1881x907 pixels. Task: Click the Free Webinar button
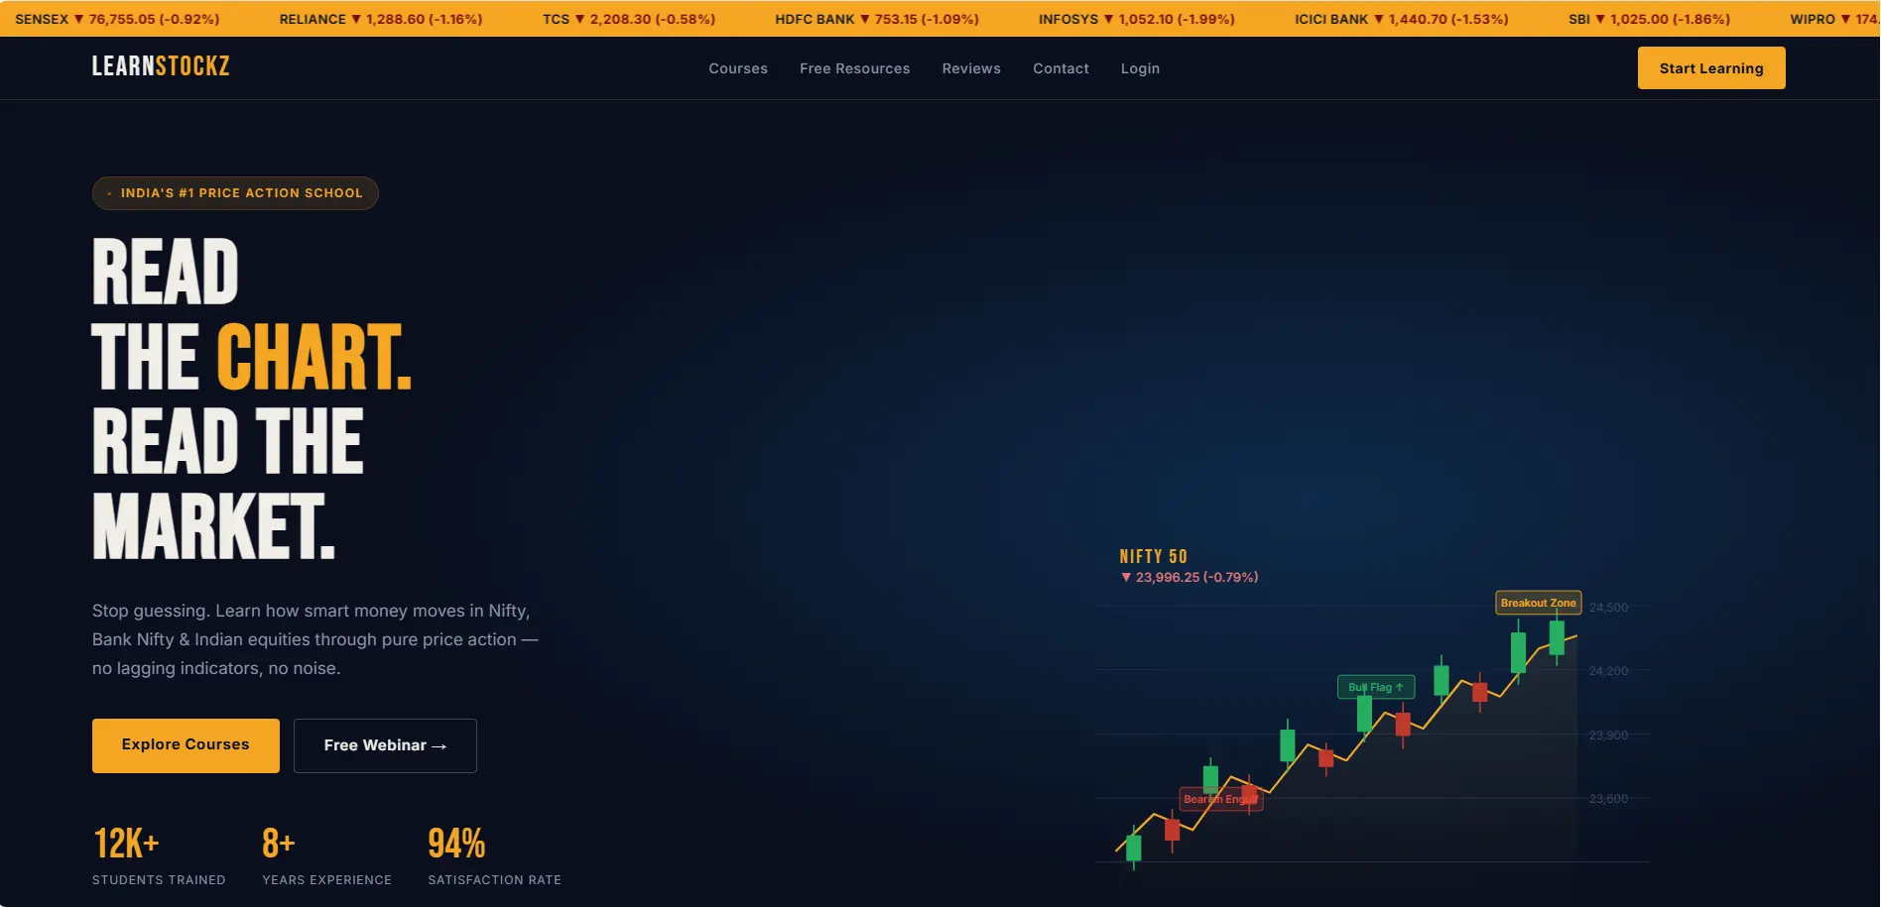click(385, 745)
